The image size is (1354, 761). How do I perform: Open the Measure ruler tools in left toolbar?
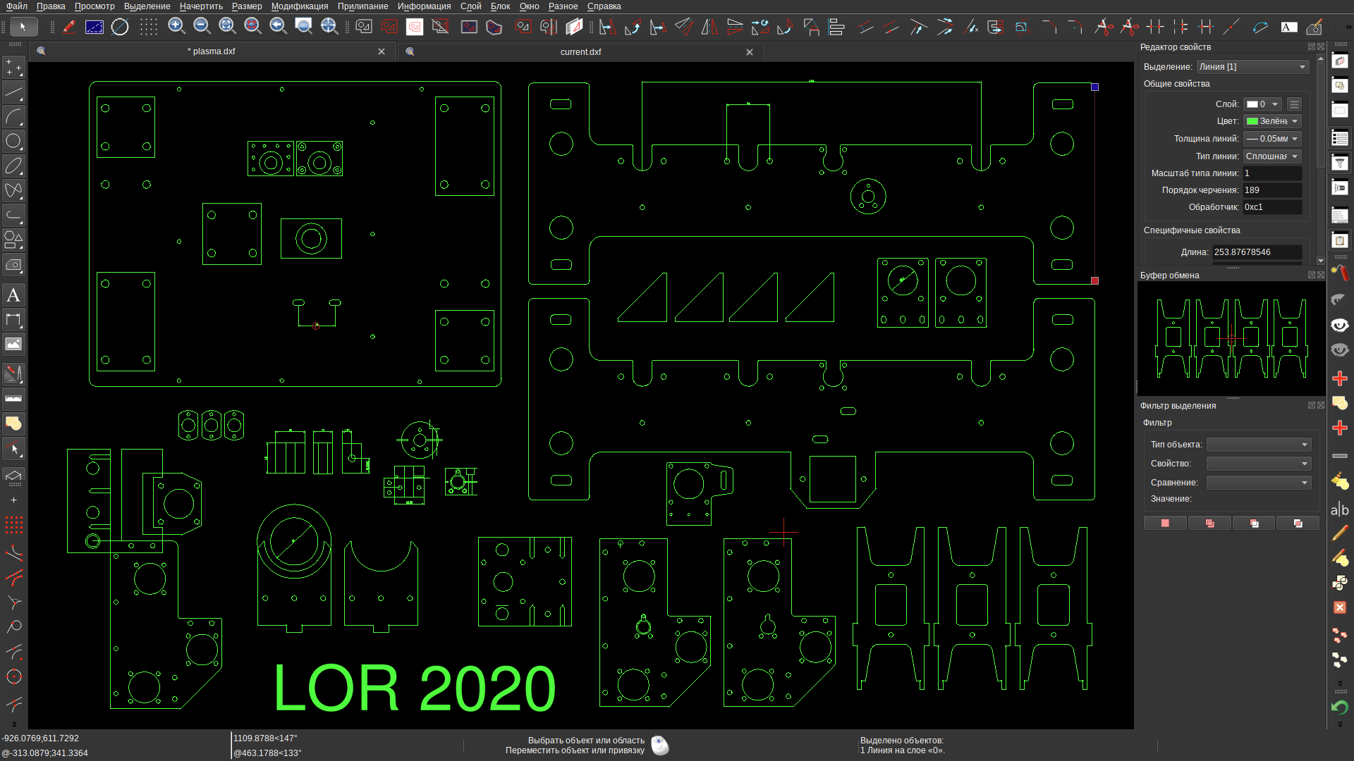click(x=13, y=399)
